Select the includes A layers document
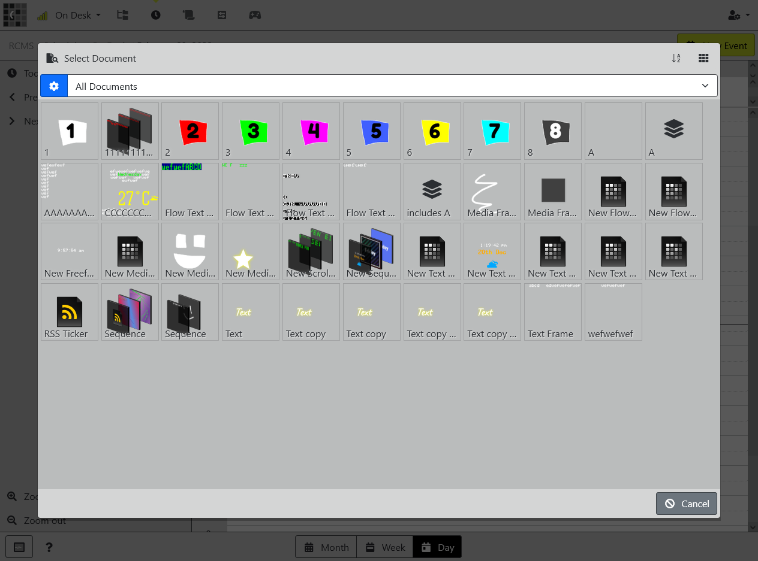The width and height of the screenshot is (758, 561). tap(432, 192)
